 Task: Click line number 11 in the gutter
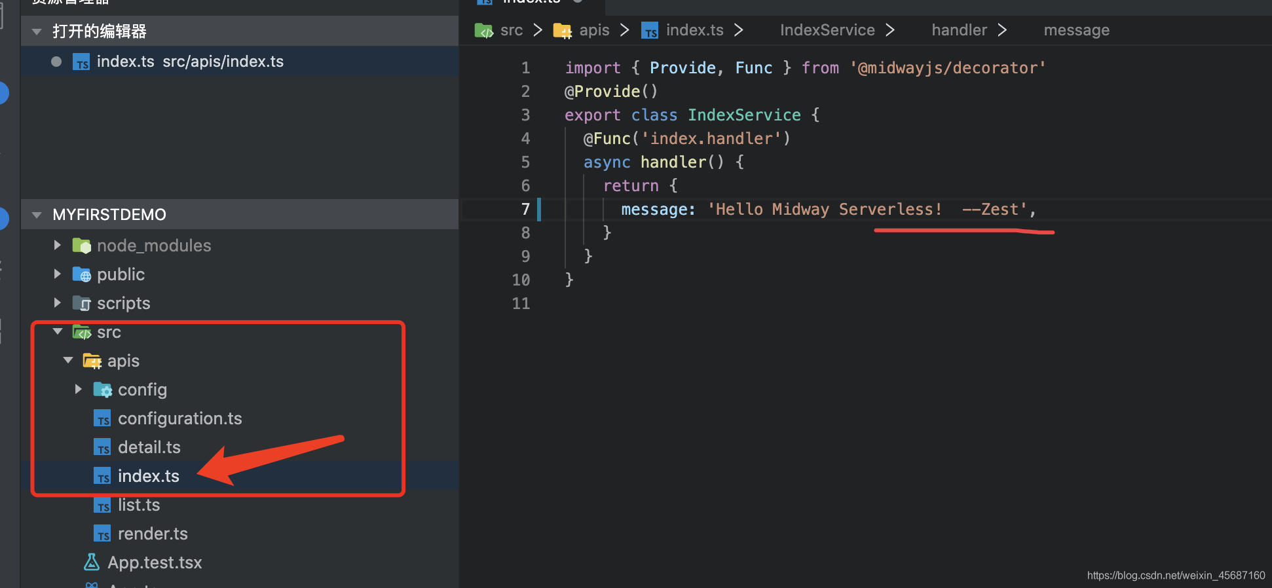point(521,304)
